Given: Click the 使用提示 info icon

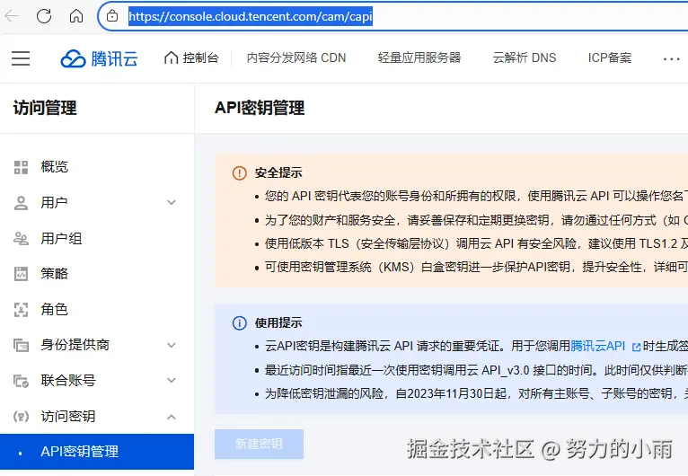Looking at the screenshot, I should (239, 323).
